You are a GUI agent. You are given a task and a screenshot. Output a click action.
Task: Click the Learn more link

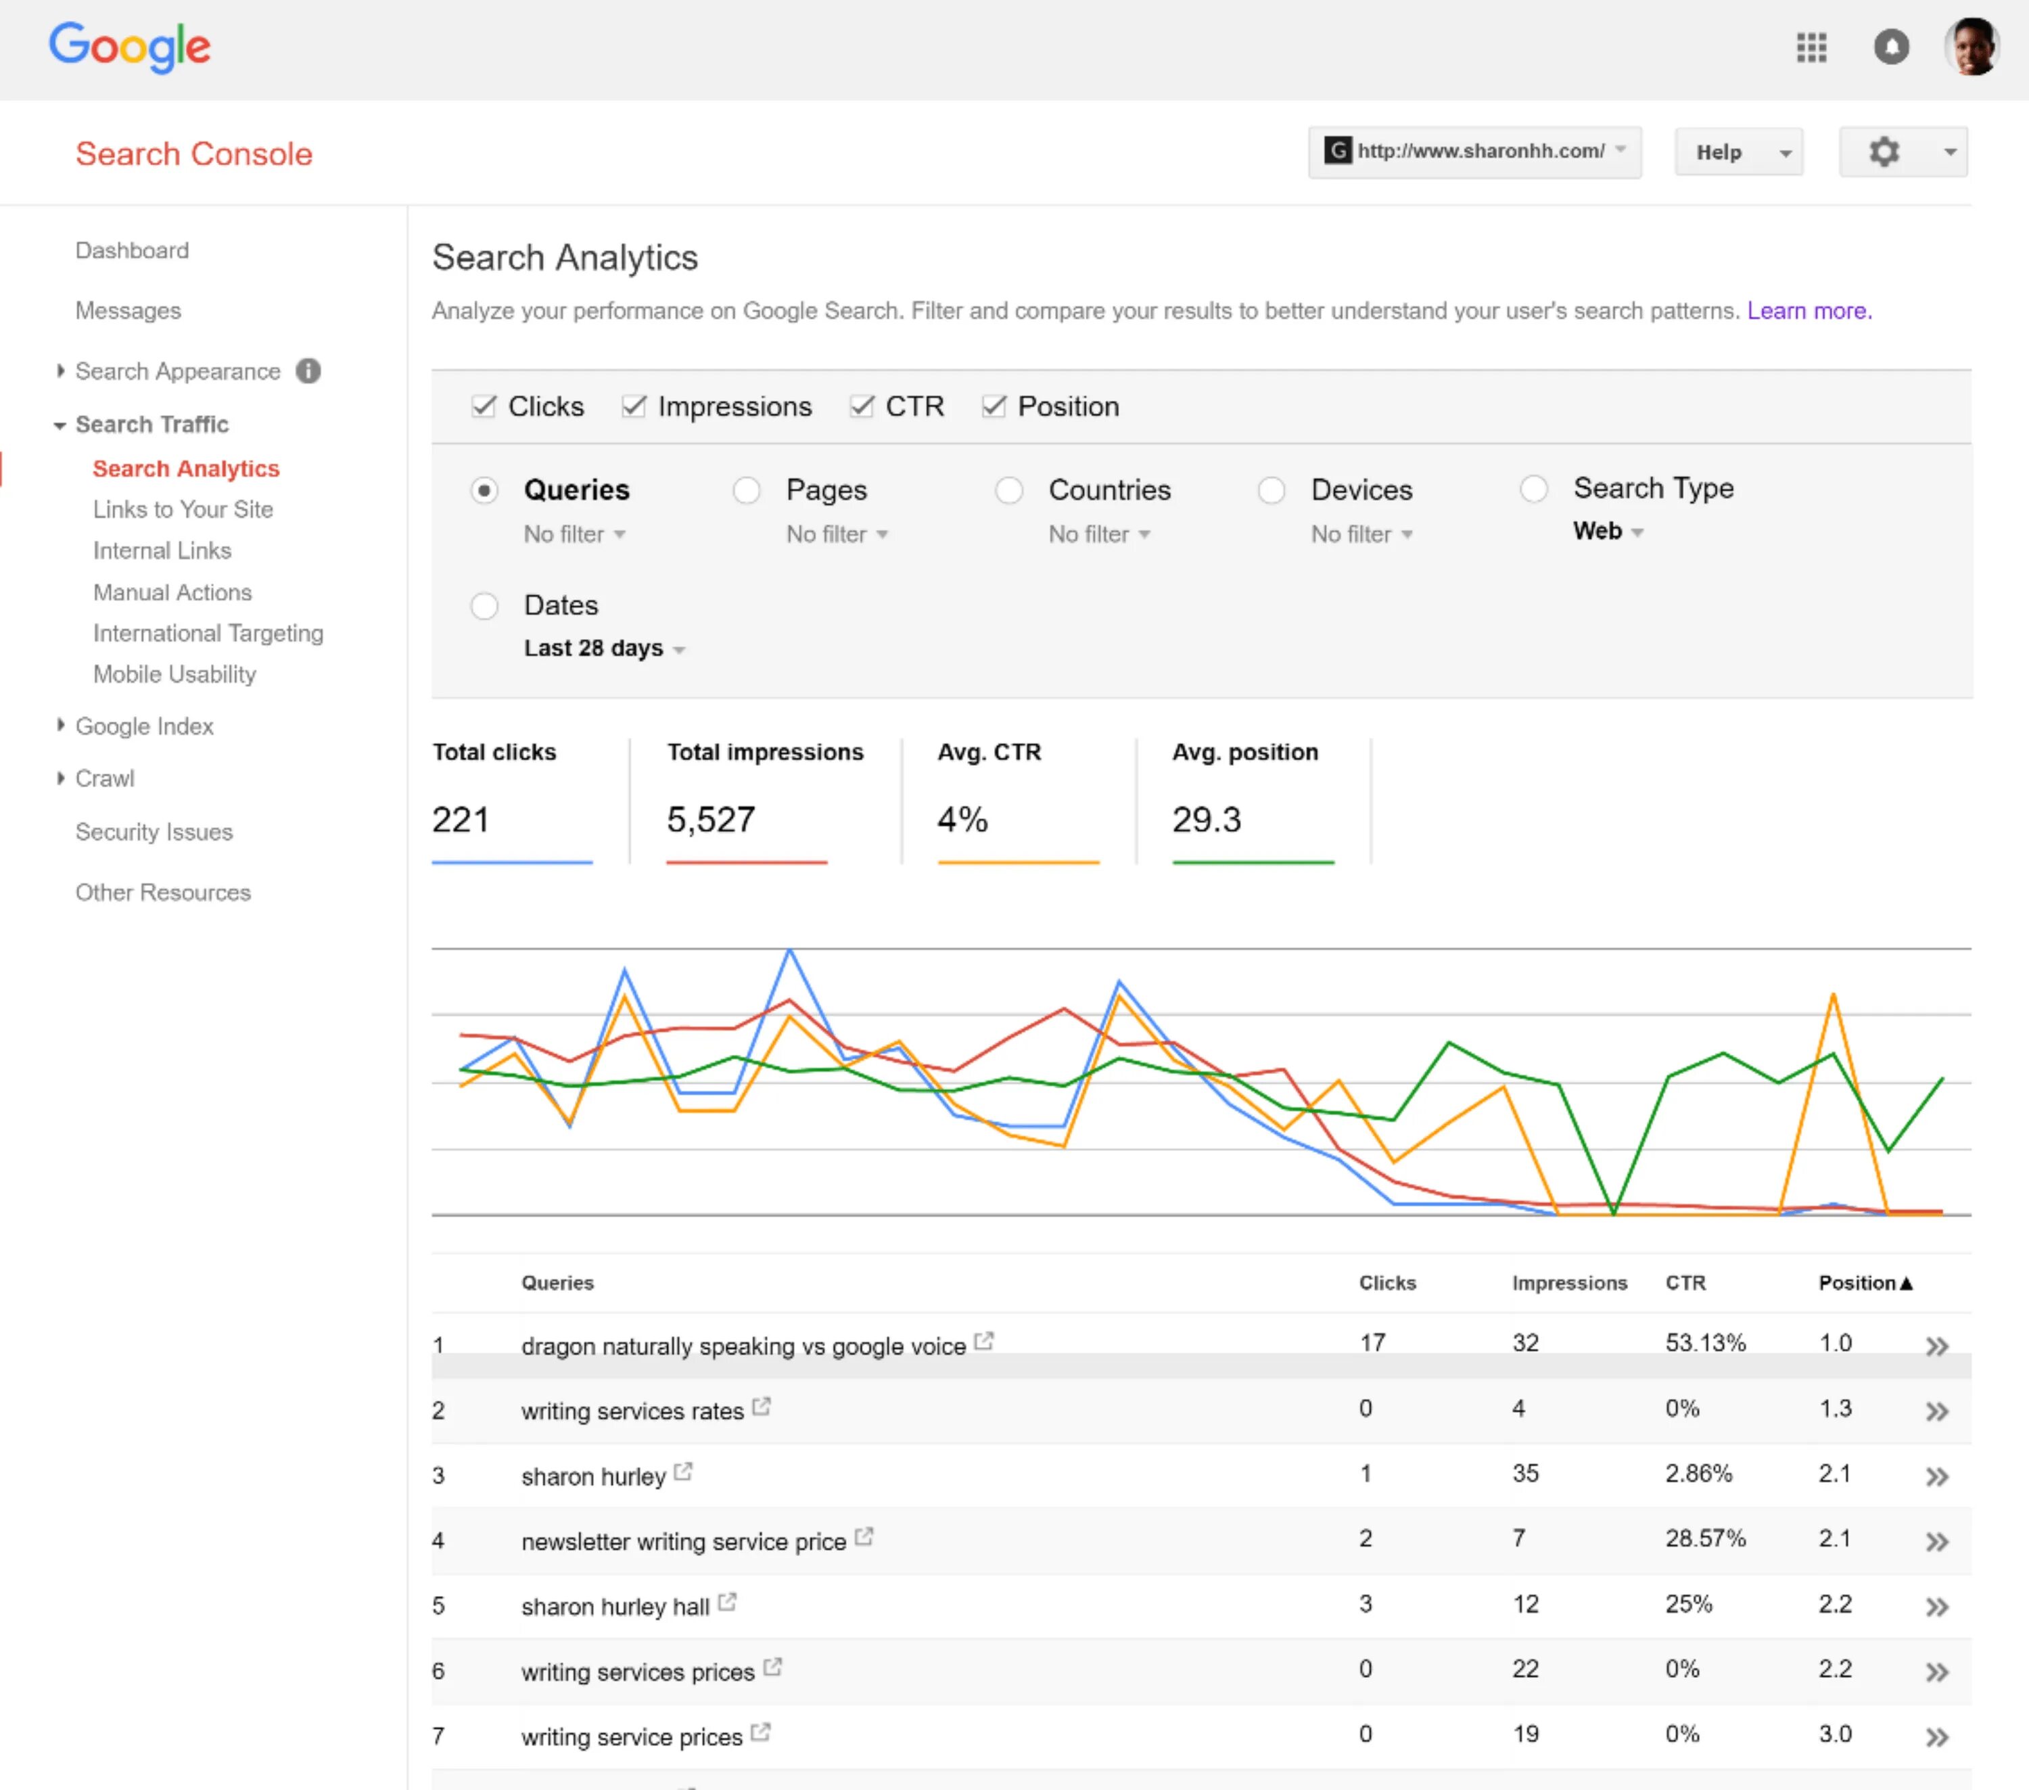point(1809,311)
